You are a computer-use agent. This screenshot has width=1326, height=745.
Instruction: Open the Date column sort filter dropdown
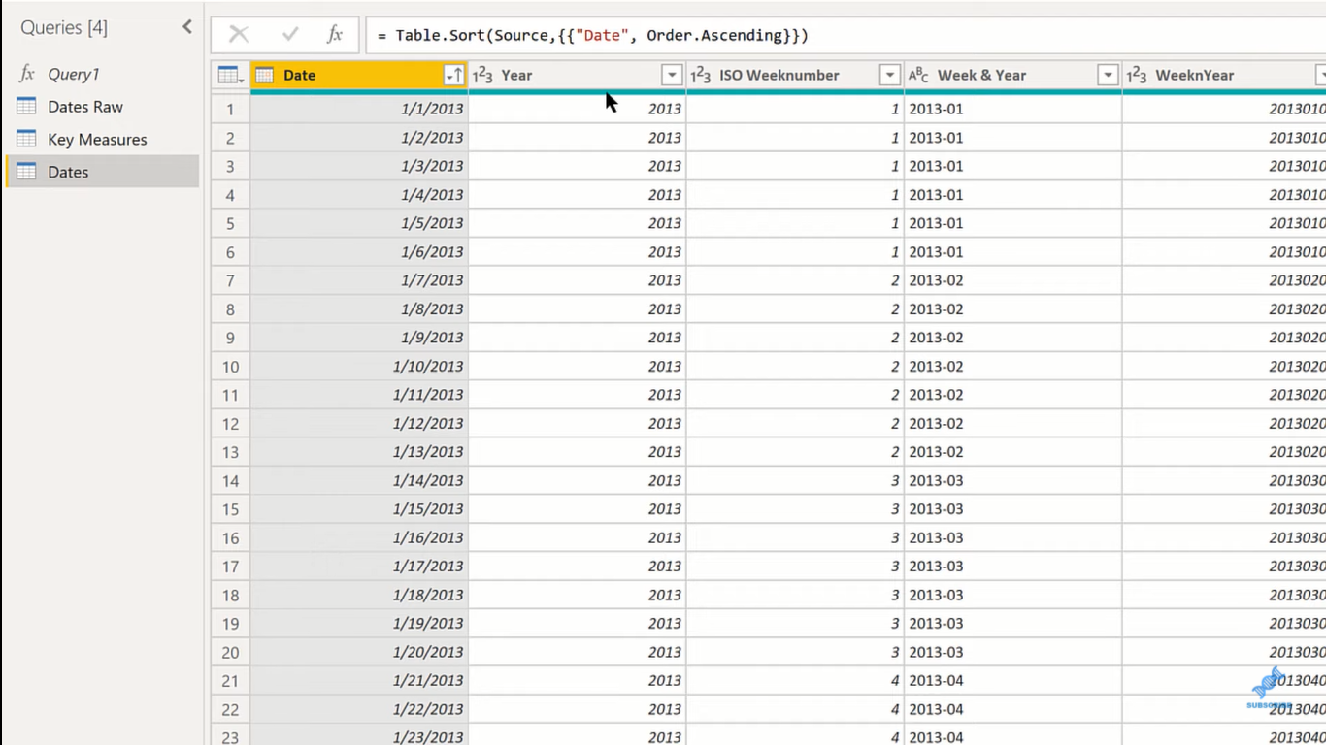point(453,75)
